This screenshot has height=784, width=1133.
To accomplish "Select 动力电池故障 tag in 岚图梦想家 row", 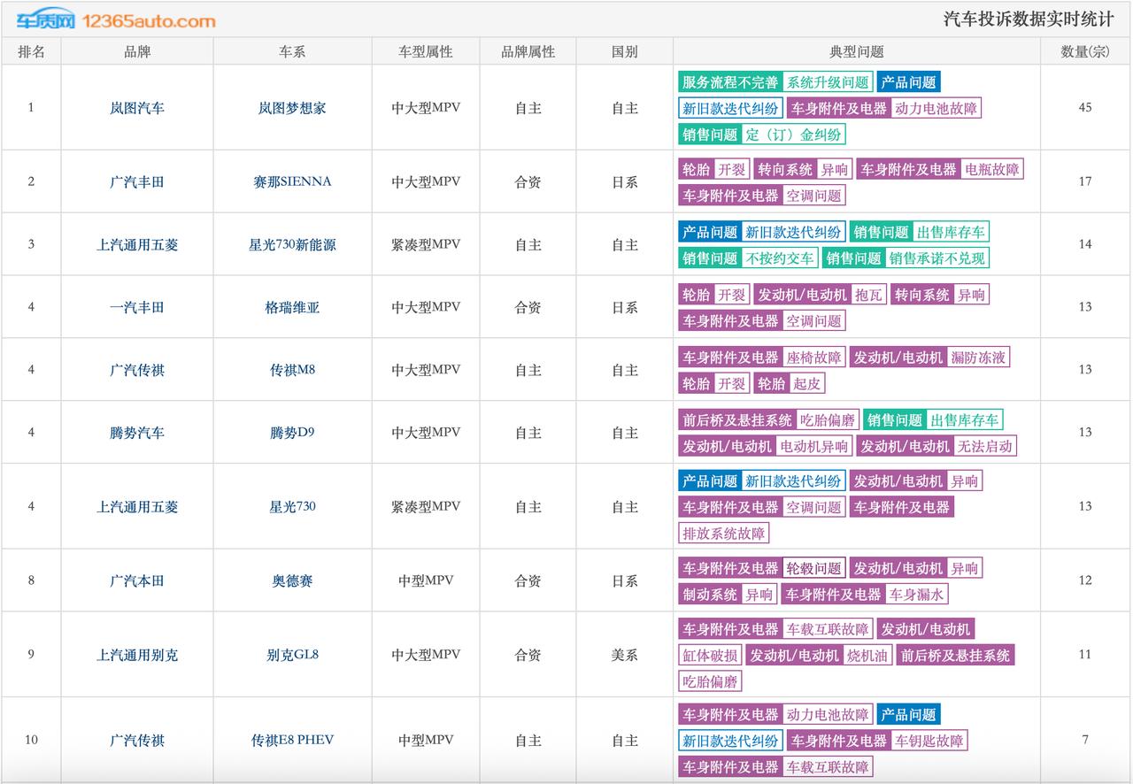I will 936,108.
